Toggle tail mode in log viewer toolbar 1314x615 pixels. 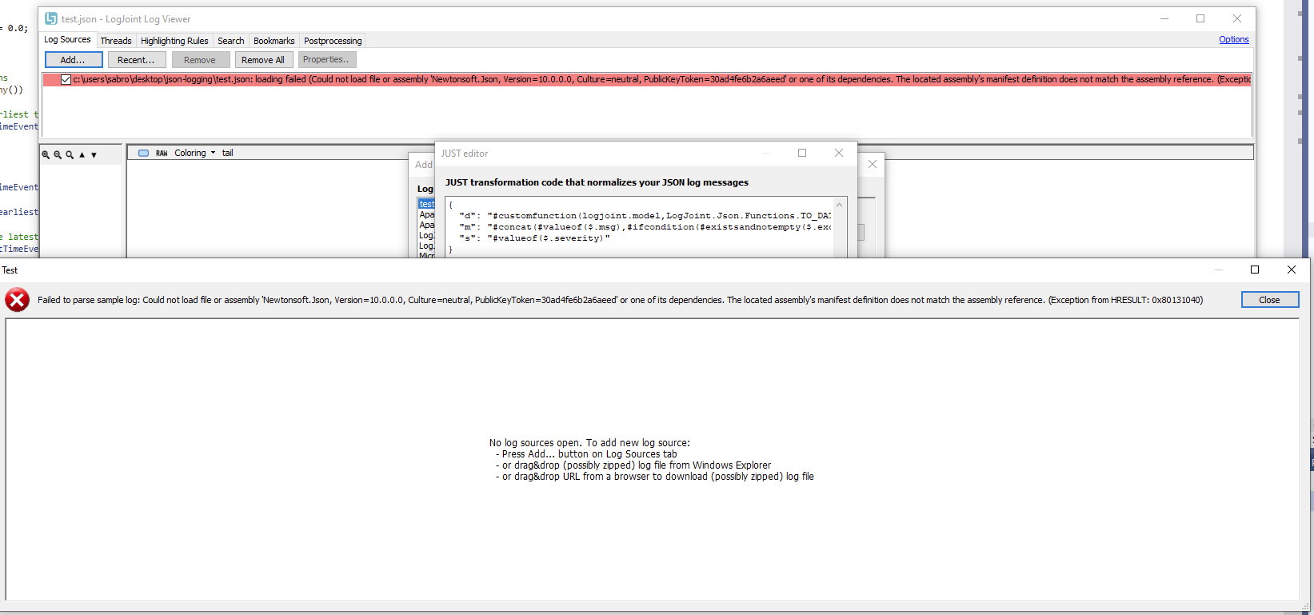(228, 153)
